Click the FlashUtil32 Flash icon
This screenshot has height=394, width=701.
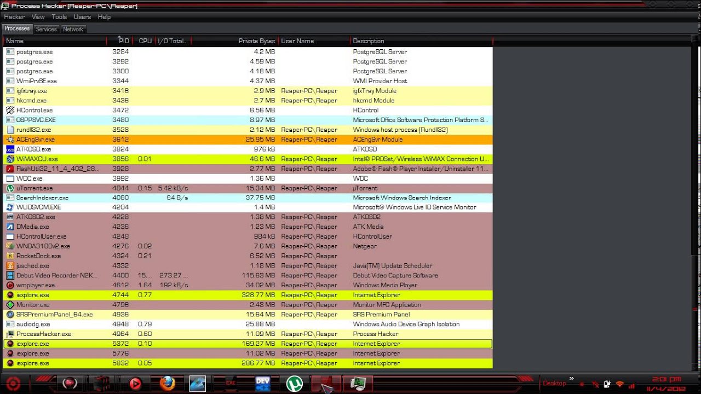coord(10,169)
